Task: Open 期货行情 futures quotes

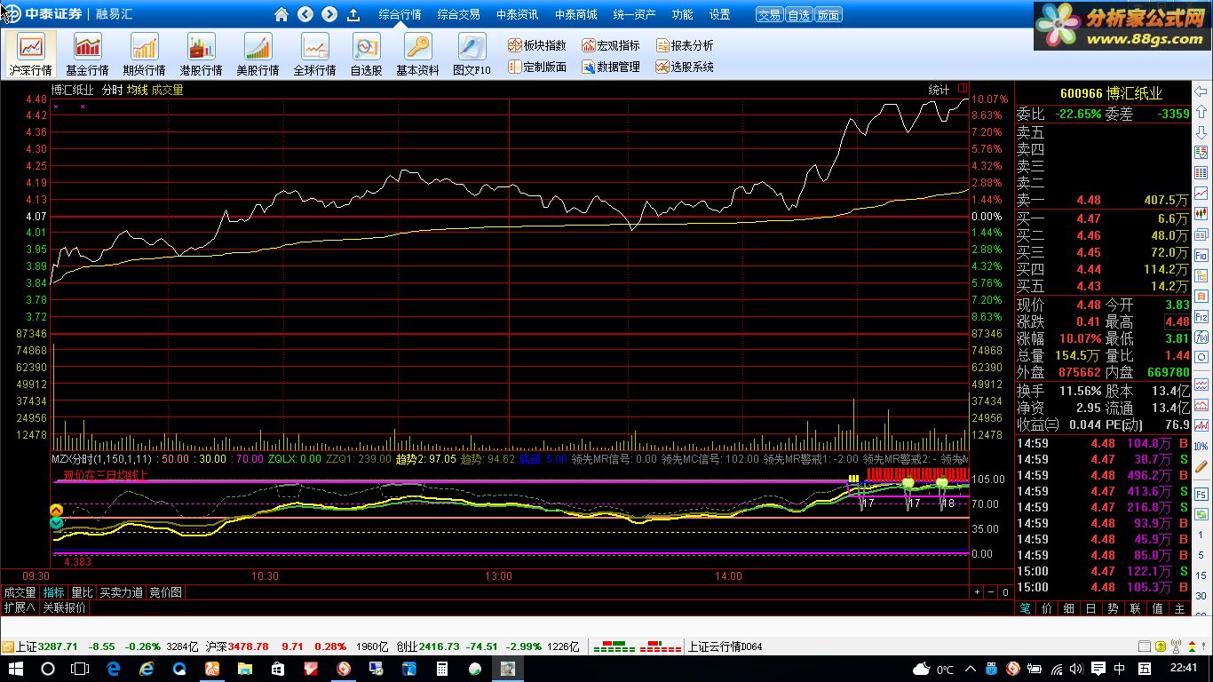Action: (x=144, y=55)
